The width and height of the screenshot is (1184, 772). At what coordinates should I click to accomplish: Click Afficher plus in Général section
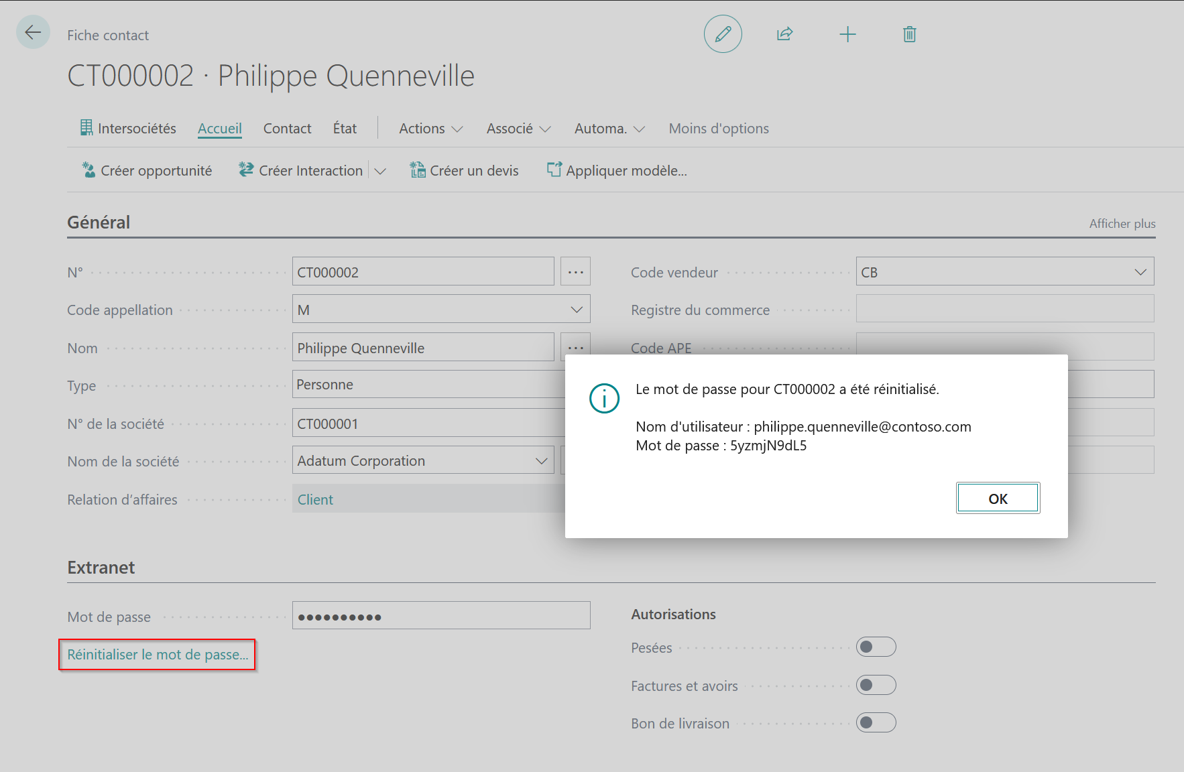click(1122, 224)
